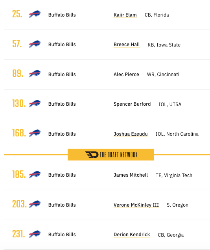
Task: Open Spencer Burford player page
Action: tap(132, 104)
